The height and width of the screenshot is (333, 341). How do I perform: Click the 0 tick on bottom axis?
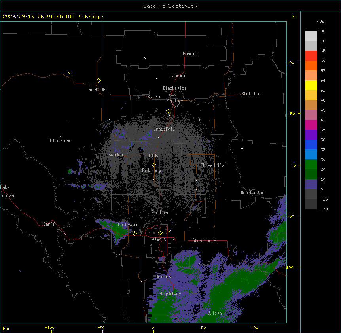click(153, 327)
